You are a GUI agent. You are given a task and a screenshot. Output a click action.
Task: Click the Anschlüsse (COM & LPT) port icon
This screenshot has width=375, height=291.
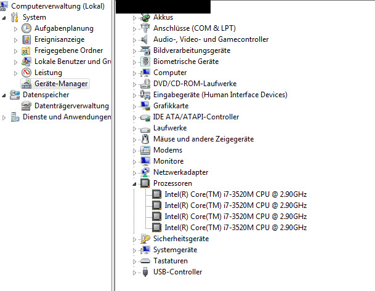pyautogui.click(x=145, y=28)
